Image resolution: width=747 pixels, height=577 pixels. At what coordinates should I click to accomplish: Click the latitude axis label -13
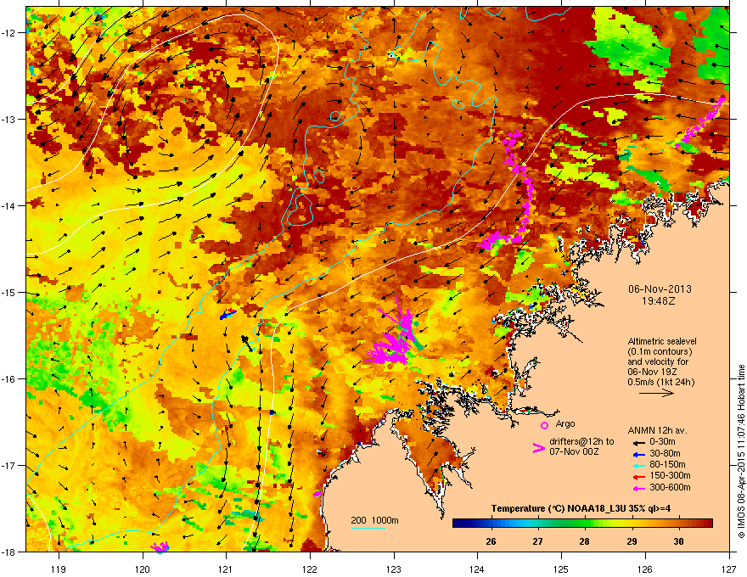(x=9, y=120)
